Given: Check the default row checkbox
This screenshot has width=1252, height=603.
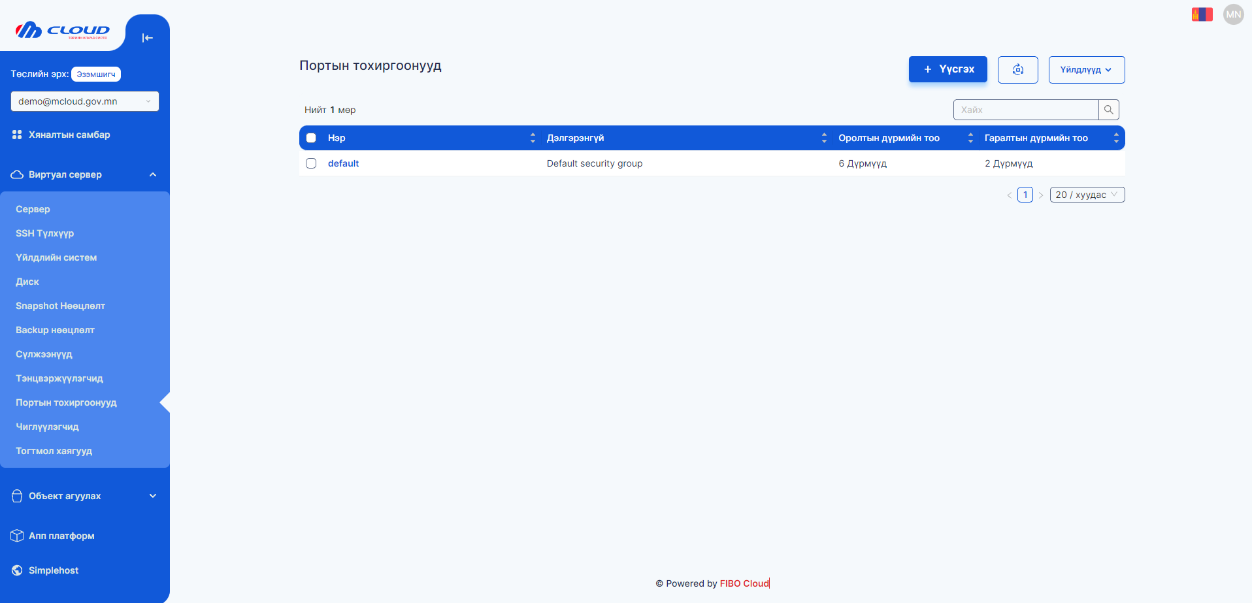Looking at the screenshot, I should tap(311, 163).
